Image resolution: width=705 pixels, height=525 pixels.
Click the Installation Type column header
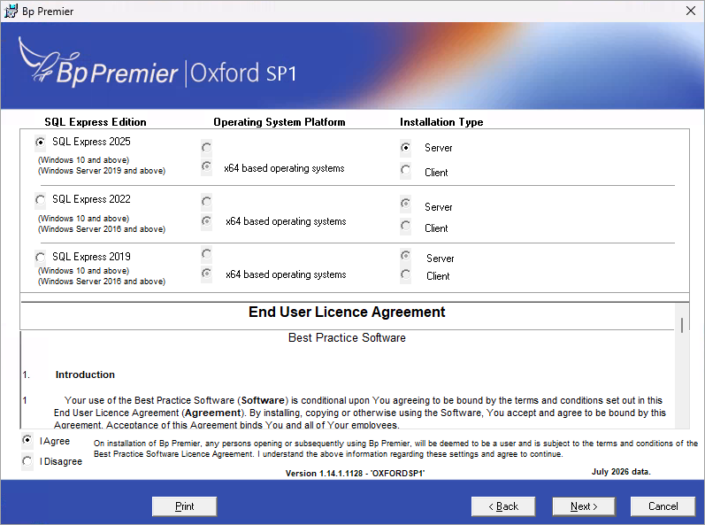441,122
